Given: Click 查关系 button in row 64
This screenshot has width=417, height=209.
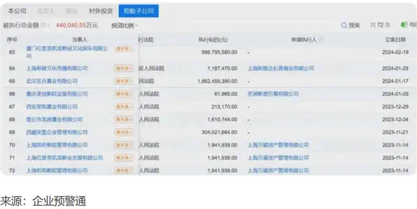Looking at the screenshot, I should tap(124, 69).
